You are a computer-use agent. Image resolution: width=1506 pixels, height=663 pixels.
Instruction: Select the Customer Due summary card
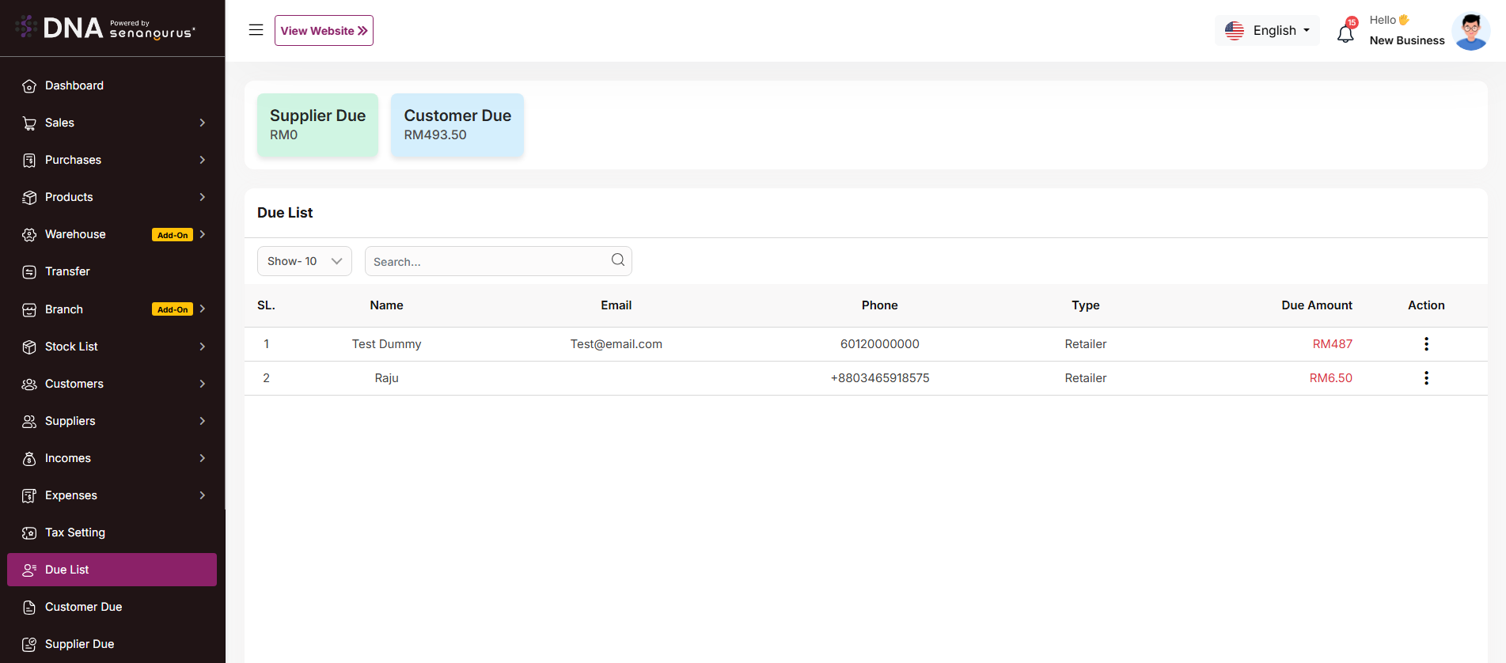[x=457, y=125]
